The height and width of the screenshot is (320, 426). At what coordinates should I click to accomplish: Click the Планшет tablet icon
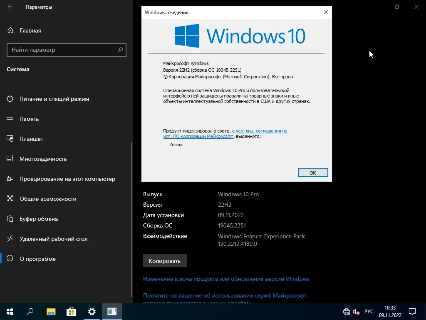(x=10, y=139)
